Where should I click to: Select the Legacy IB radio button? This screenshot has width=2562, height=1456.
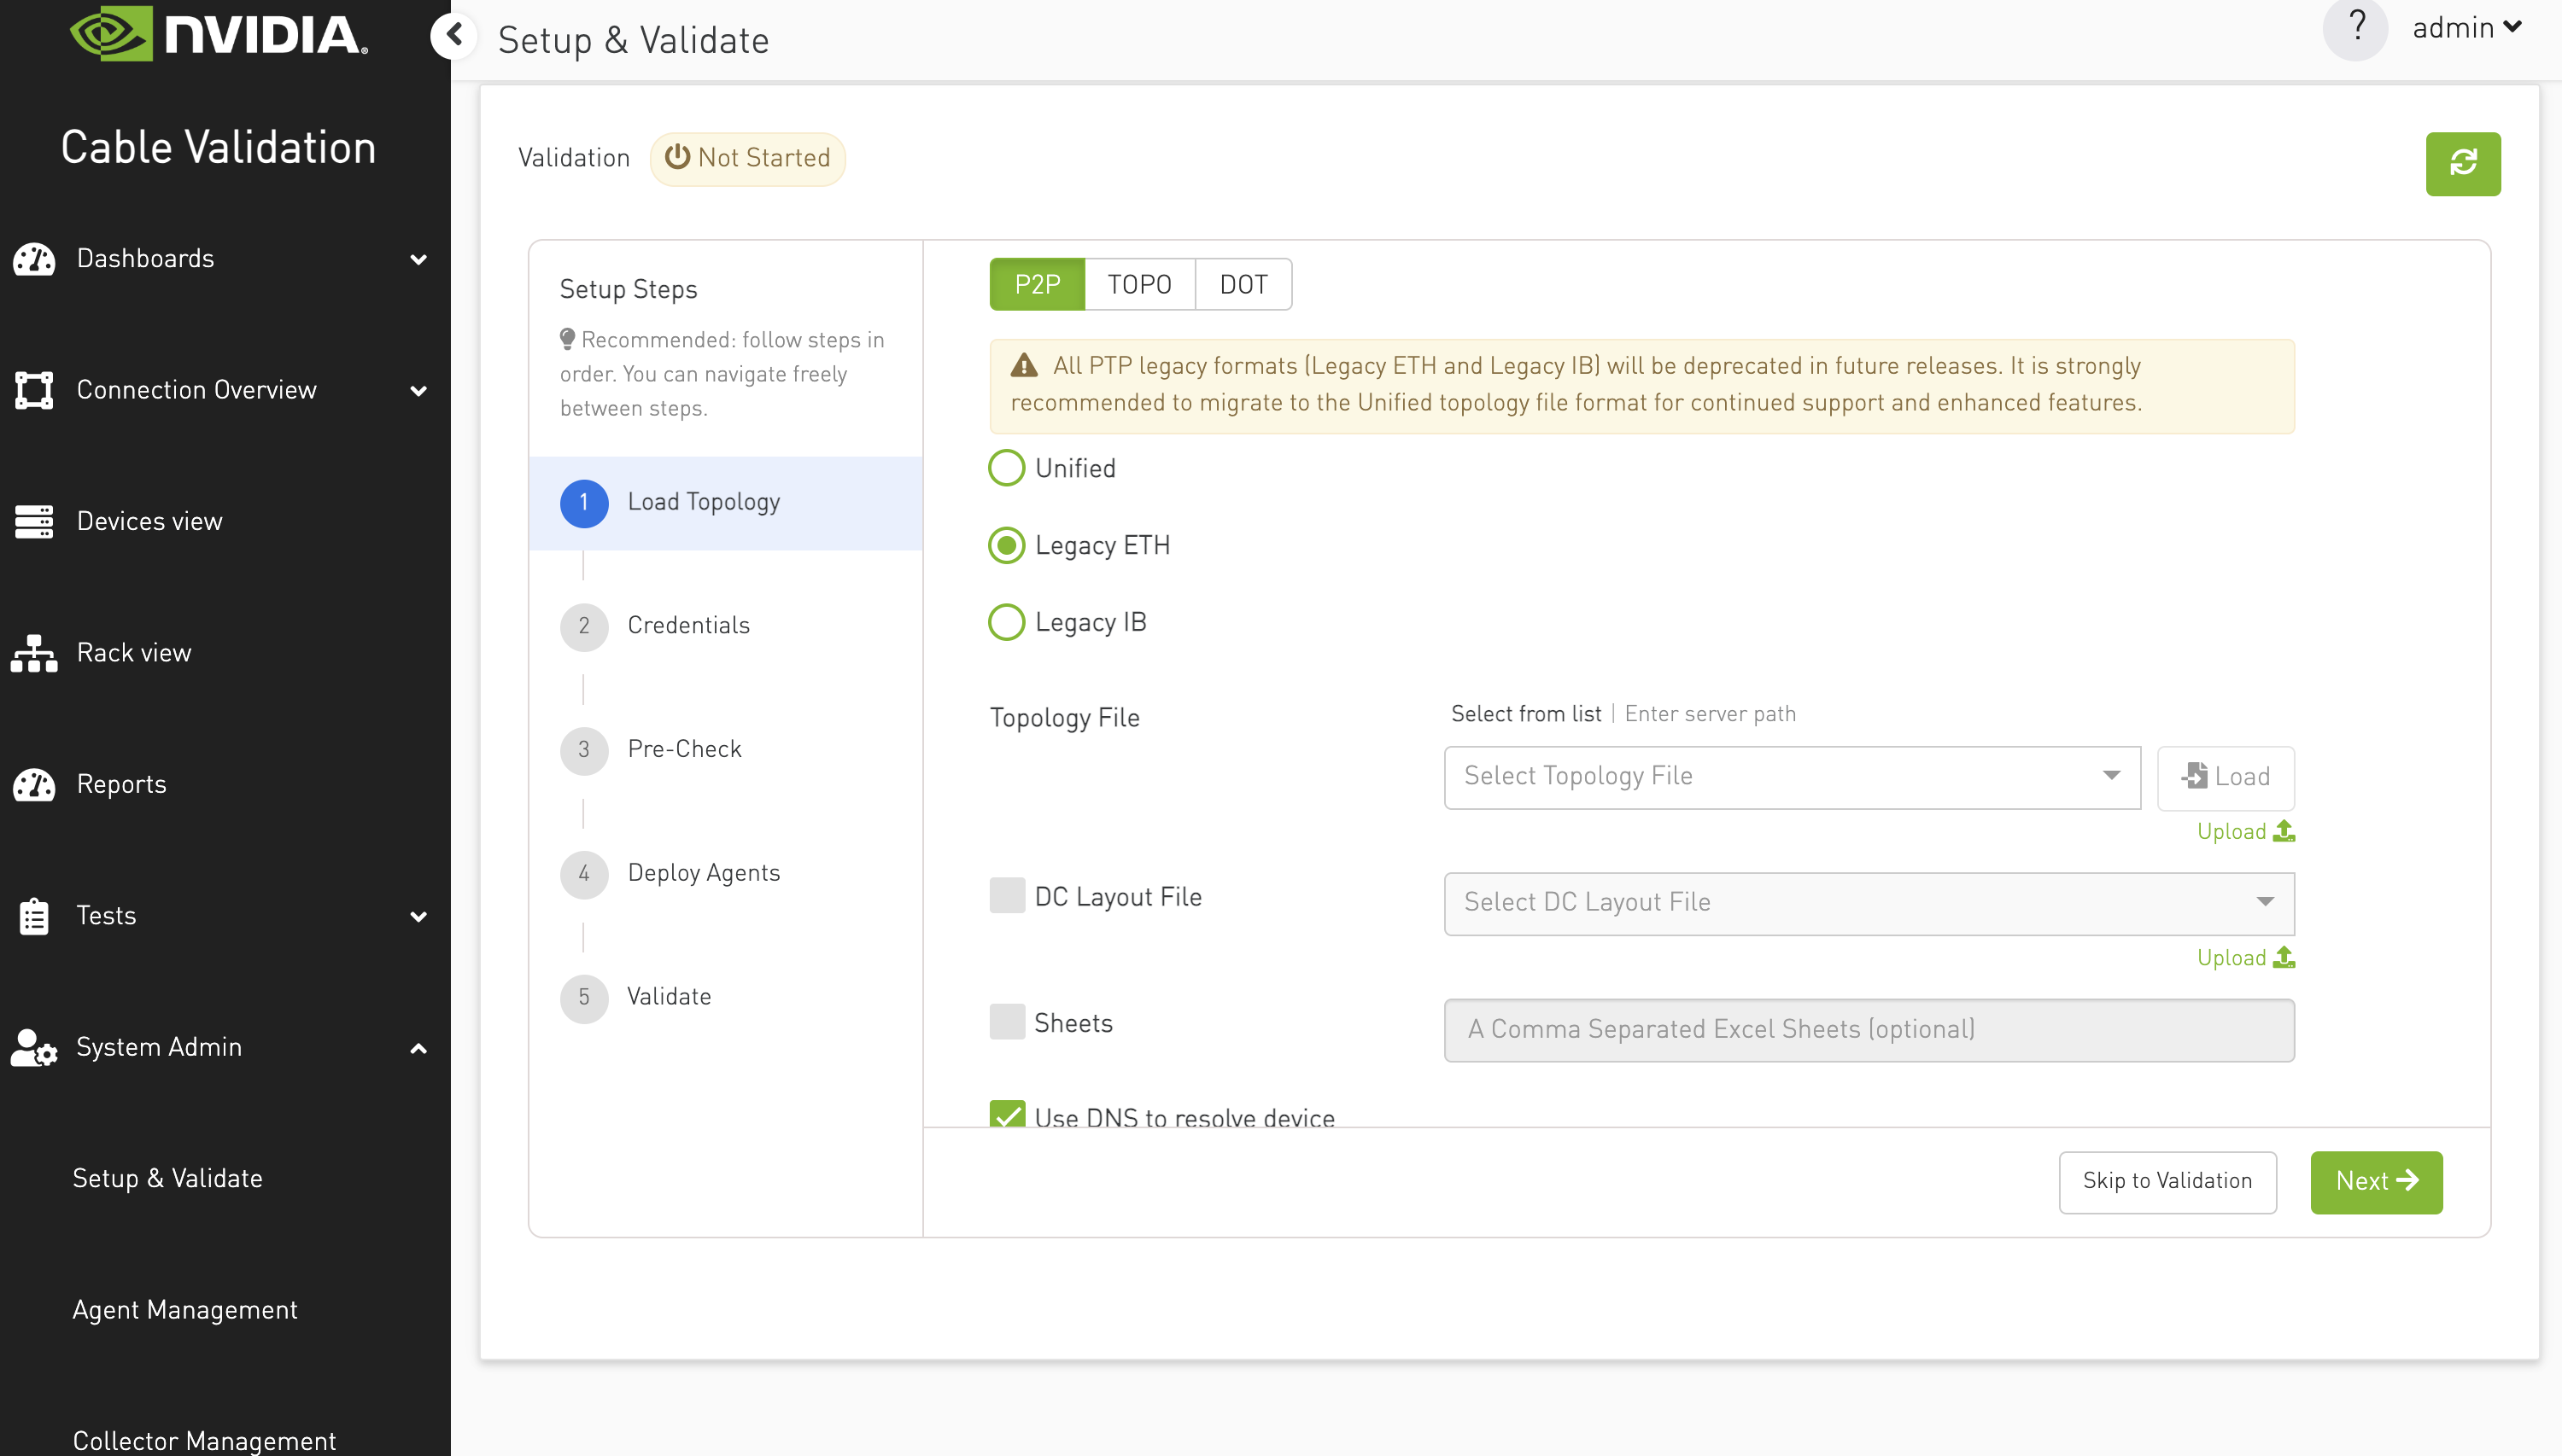coord(1006,622)
